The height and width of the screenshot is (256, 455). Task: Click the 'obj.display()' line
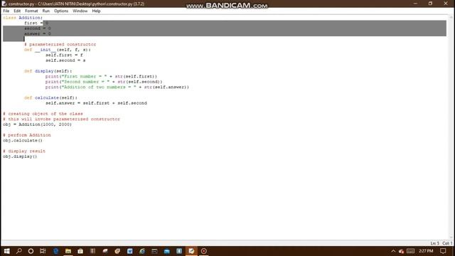(20, 156)
